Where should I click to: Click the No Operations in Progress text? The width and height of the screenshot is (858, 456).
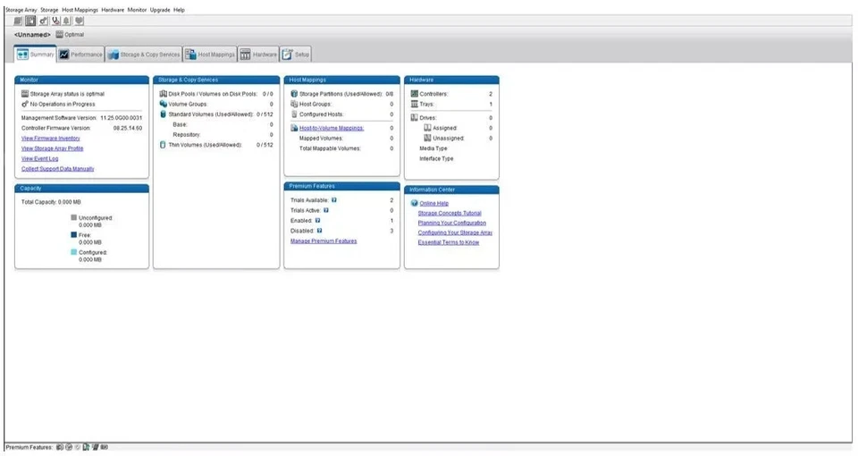tap(63, 104)
